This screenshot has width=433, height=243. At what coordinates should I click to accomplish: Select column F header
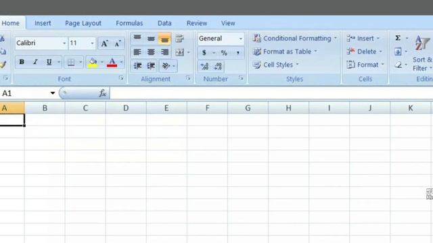pos(208,108)
